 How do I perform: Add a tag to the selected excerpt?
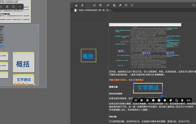[171, 100]
